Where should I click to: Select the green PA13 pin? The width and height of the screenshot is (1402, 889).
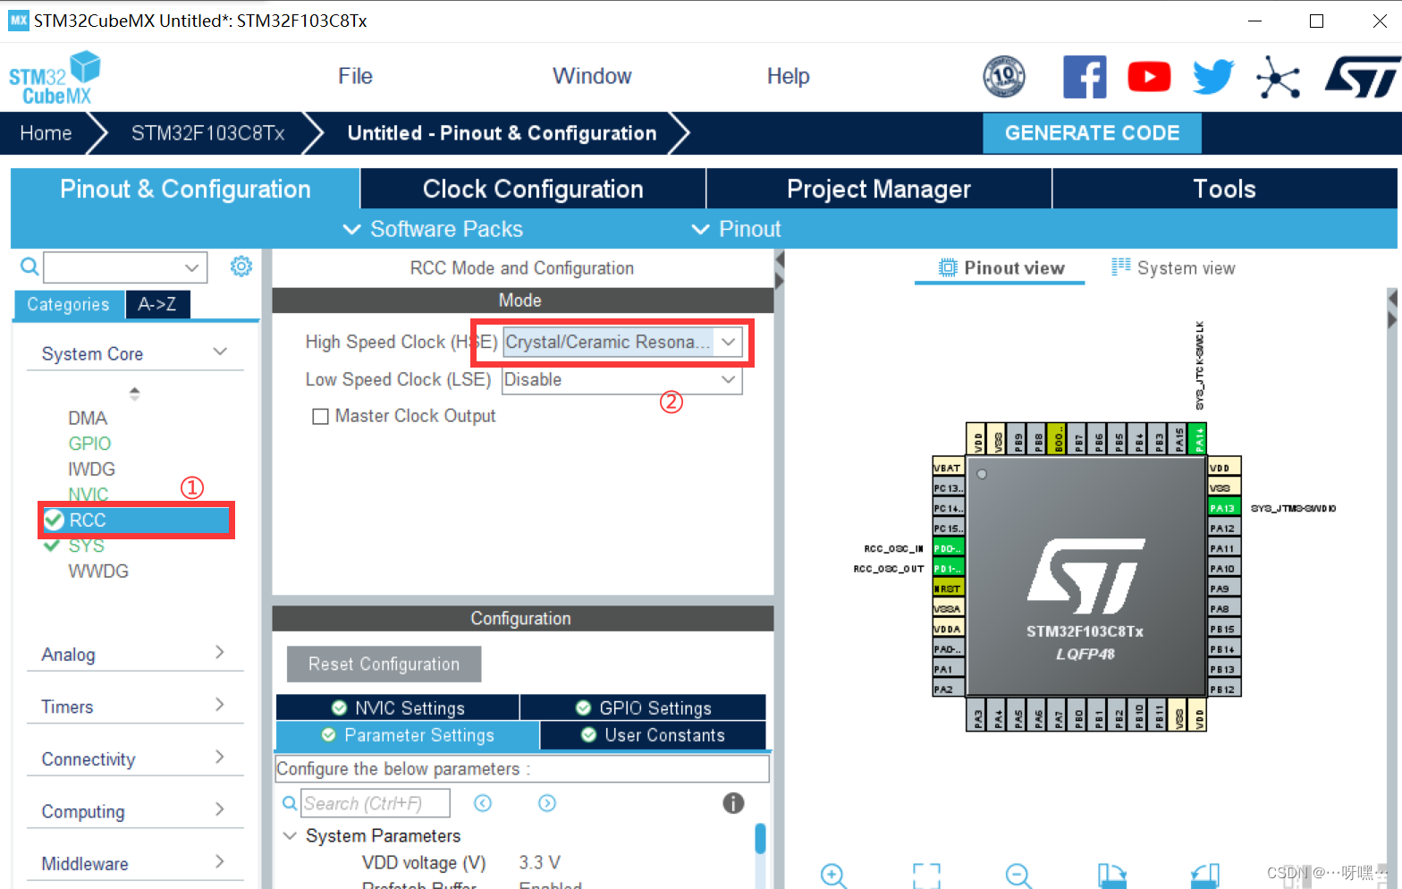1222,508
